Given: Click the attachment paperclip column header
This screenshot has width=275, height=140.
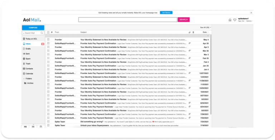Looking at the screenshot, I should 189,32.
